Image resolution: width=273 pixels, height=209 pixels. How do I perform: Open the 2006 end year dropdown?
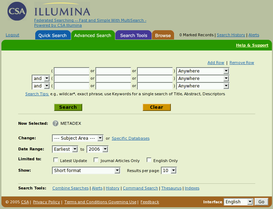pos(98,149)
